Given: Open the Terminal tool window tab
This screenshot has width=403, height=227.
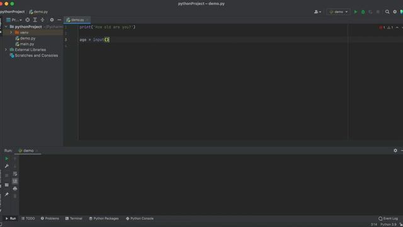Looking at the screenshot, I should (x=74, y=219).
